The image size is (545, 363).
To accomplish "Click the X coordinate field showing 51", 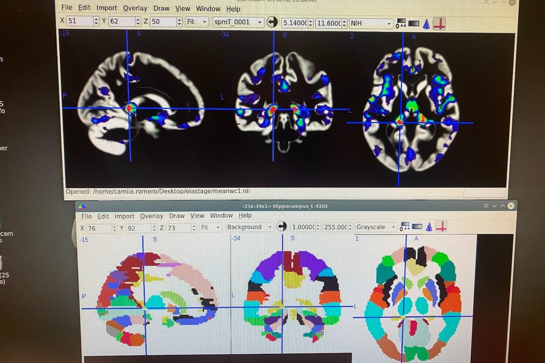I will (x=79, y=21).
